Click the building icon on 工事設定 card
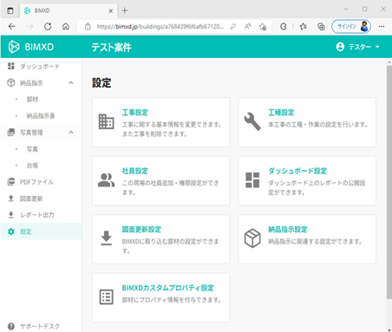 (107, 121)
